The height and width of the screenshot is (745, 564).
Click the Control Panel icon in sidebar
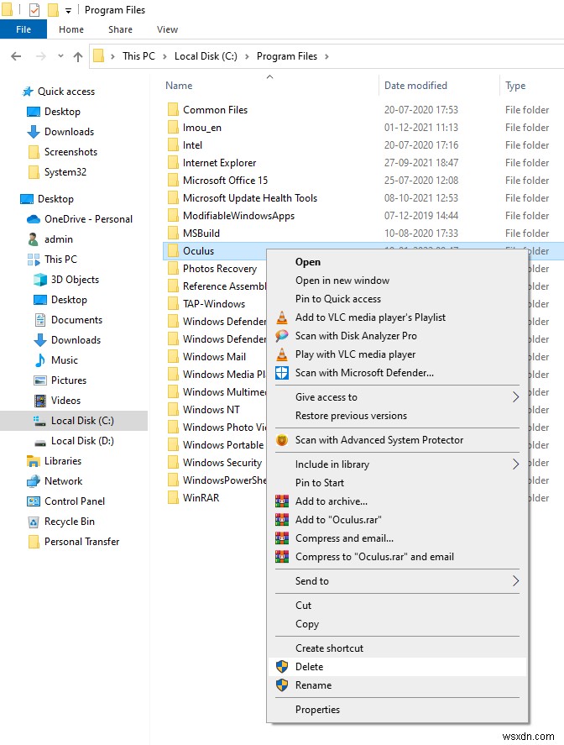tap(34, 501)
